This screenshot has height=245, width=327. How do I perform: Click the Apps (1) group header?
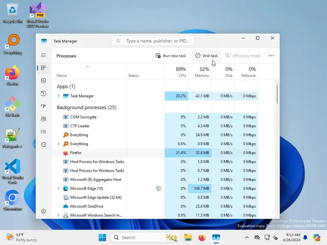tap(66, 86)
